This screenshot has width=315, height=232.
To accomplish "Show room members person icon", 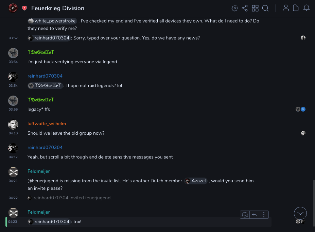I will pos(286,8).
